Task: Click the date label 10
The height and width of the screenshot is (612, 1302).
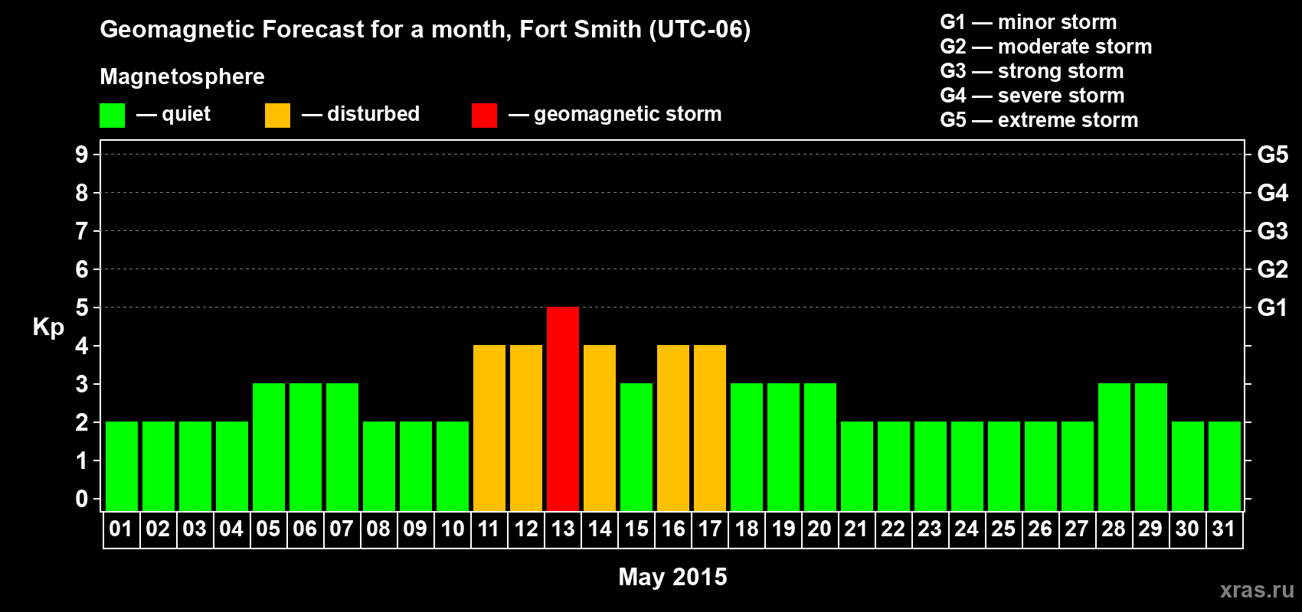Action: pyautogui.click(x=453, y=529)
